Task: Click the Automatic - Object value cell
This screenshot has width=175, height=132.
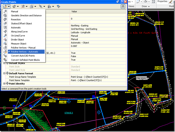Action: (98, 43)
